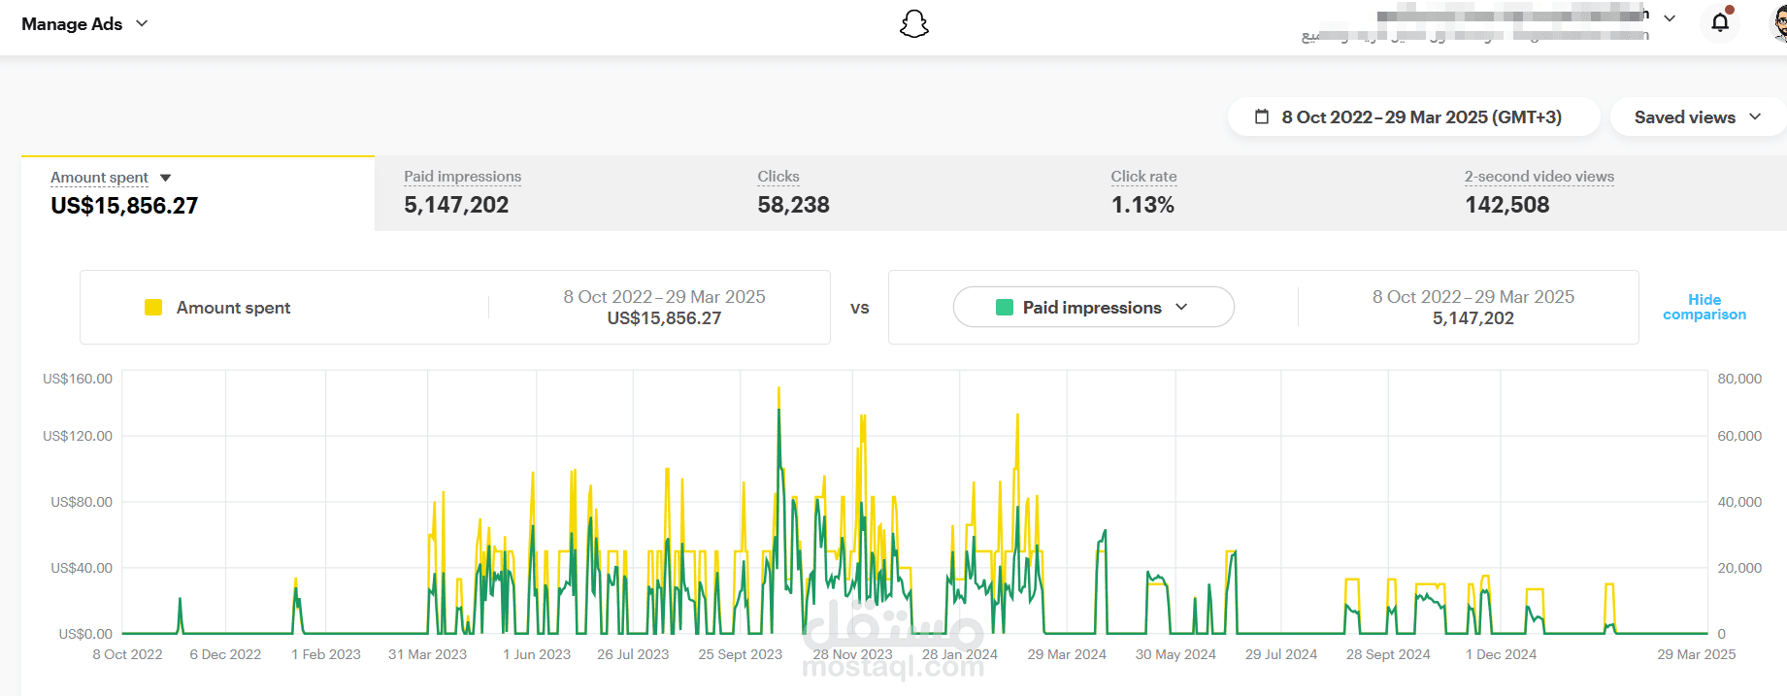This screenshot has height=696, width=1787.
Task: Open the notifications bell
Action: tap(1720, 21)
